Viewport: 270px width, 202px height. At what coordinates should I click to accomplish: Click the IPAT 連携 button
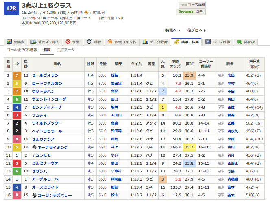[x=192, y=12]
